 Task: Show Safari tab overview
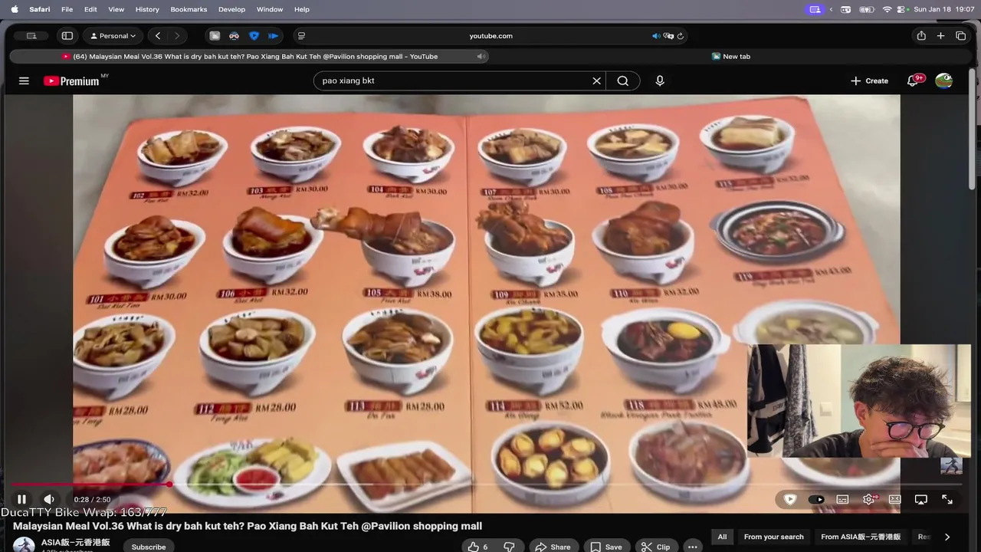click(961, 36)
